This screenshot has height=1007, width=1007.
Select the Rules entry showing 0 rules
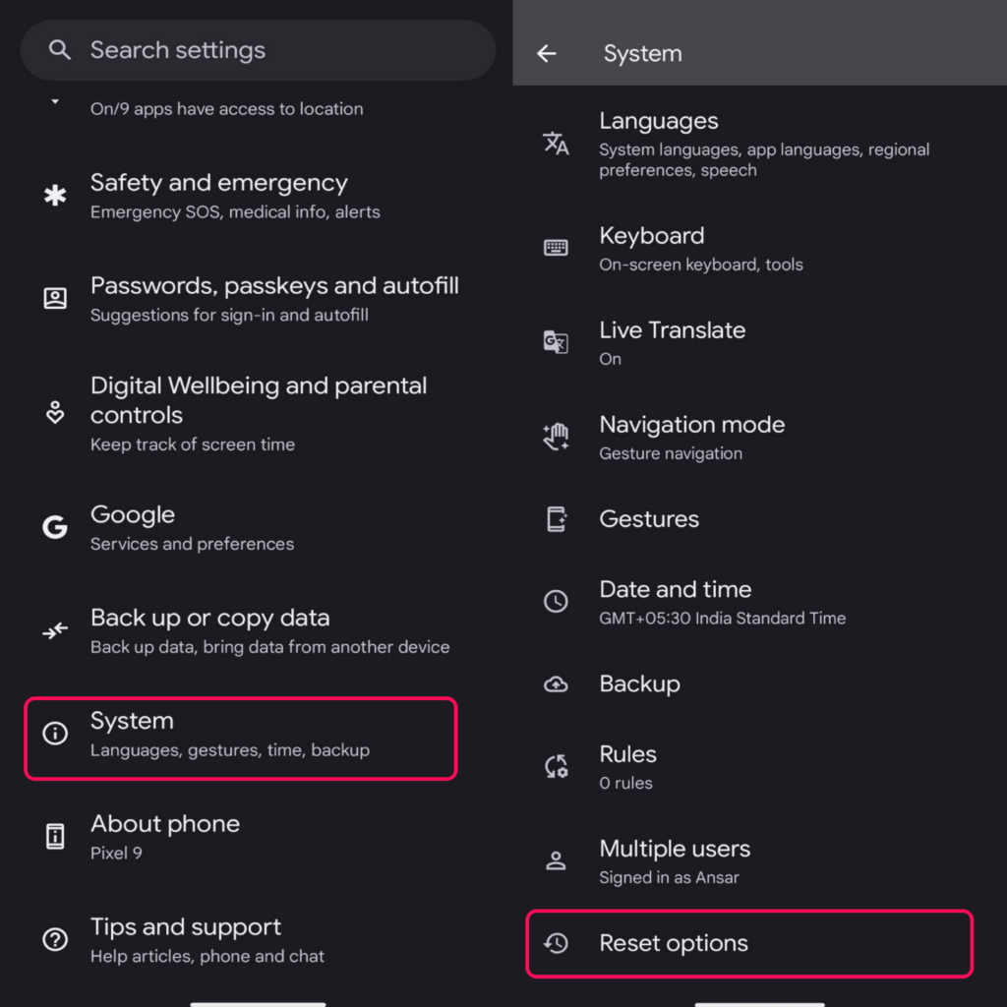pyautogui.click(x=688, y=766)
